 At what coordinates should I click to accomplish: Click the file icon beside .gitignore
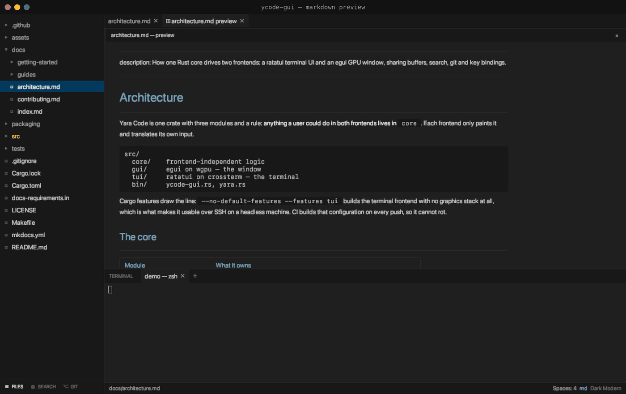click(x=6, y=161)
